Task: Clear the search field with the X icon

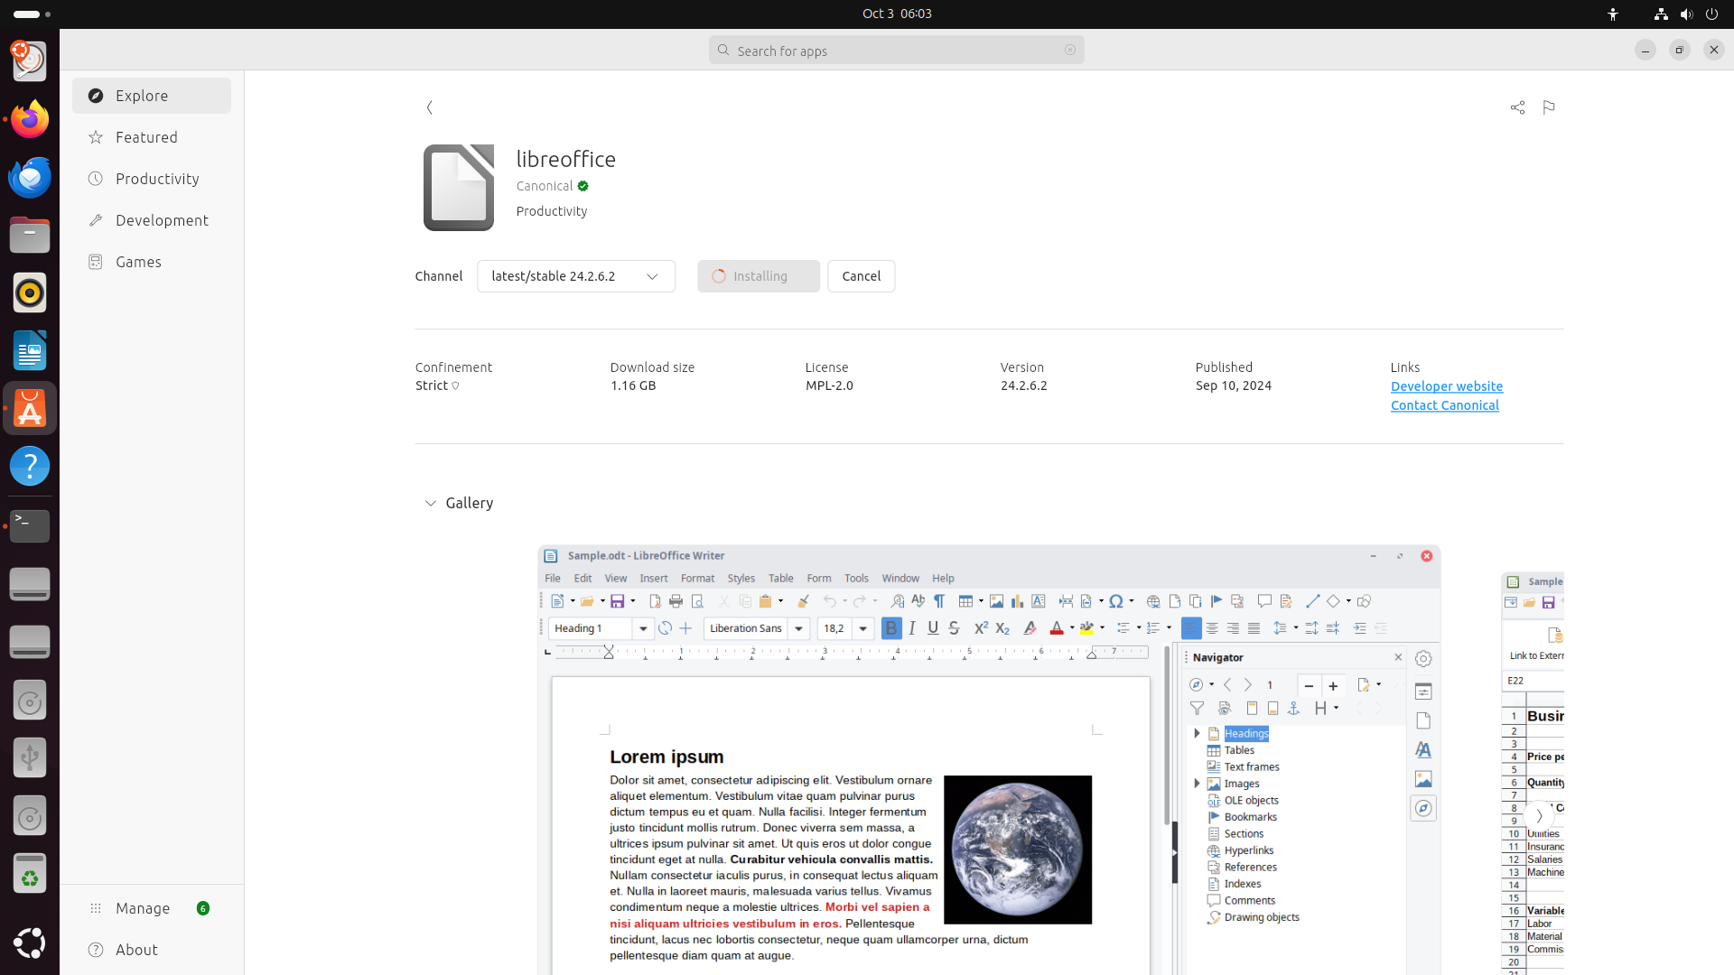Action: [1070, 51]
